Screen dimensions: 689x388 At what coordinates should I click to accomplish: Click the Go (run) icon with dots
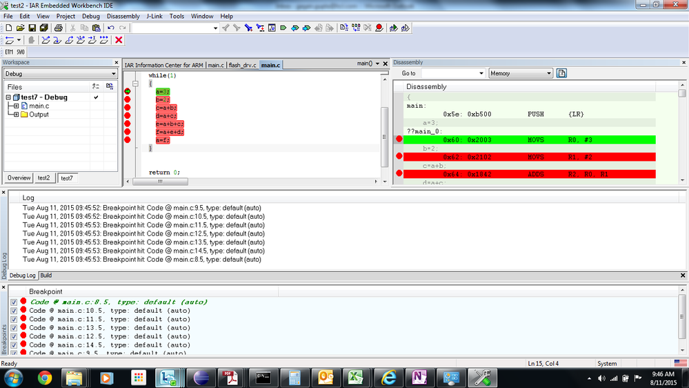103,40
